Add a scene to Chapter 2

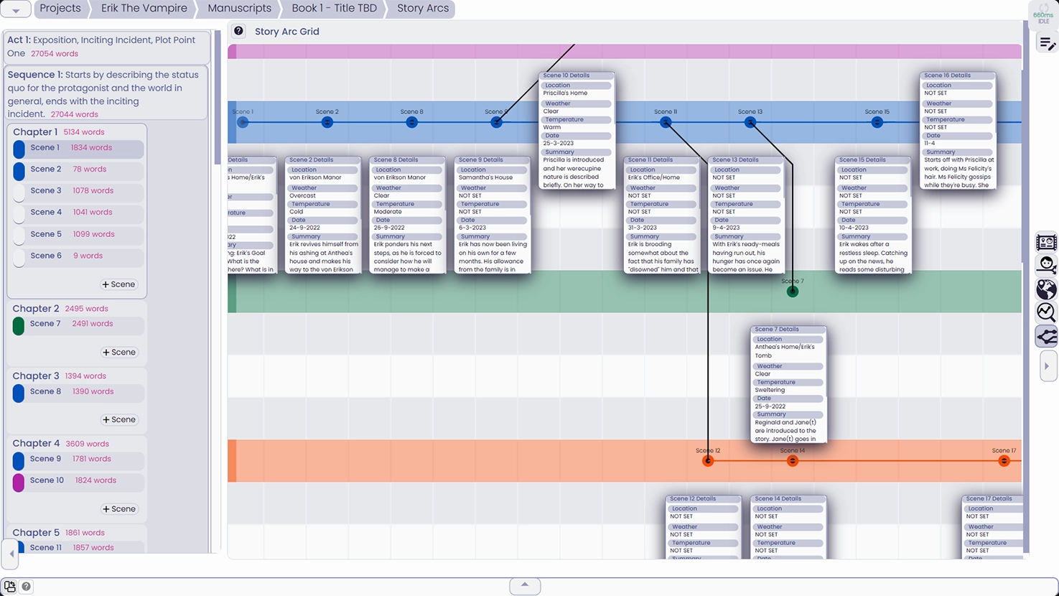click(118, 352)
